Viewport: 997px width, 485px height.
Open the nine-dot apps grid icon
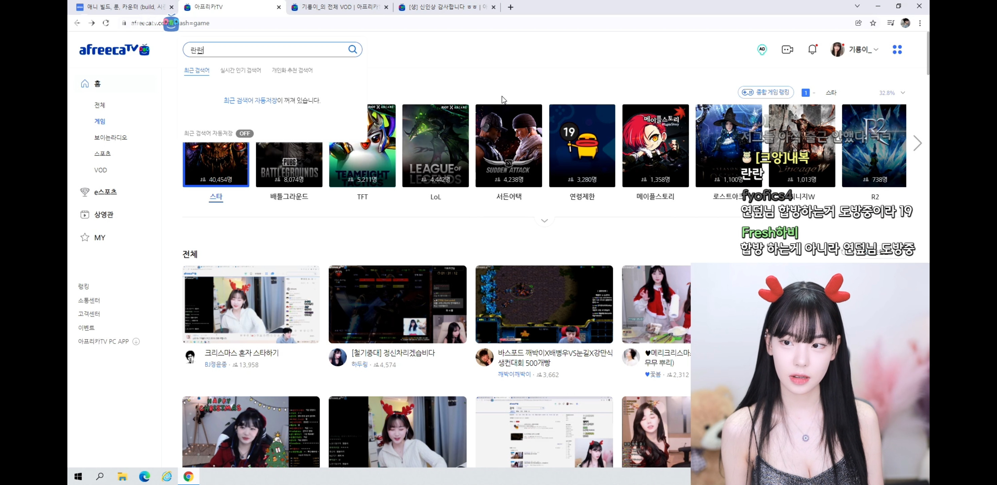897,50
